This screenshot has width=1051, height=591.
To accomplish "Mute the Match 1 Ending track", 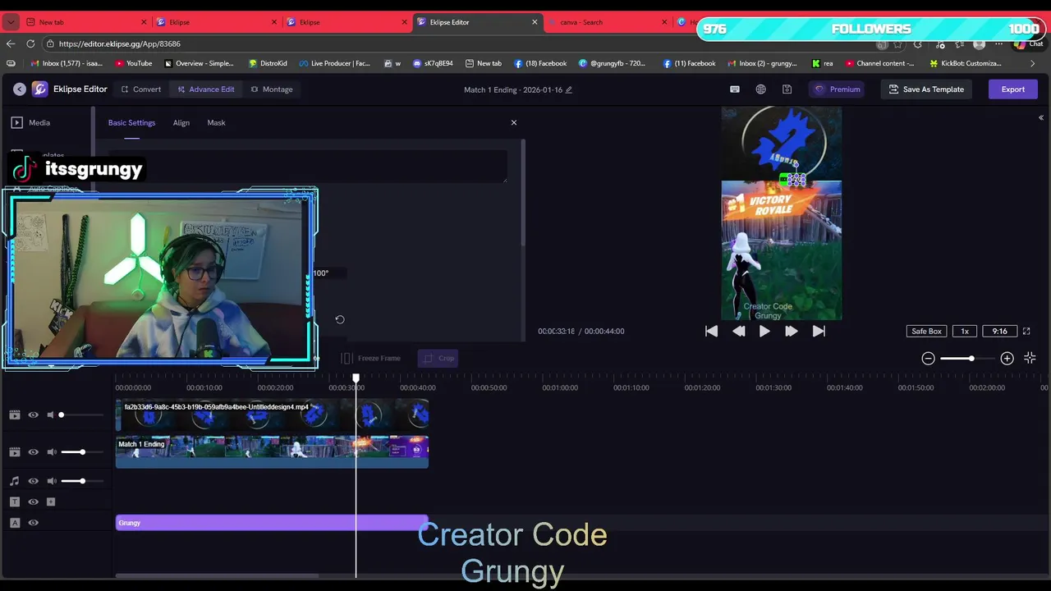I will point(52,451).
